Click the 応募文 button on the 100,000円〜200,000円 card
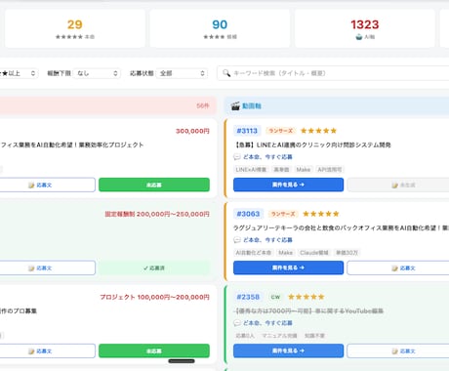Image resolution: width=449 pixels, height=371 pixels. pos(48,350)
